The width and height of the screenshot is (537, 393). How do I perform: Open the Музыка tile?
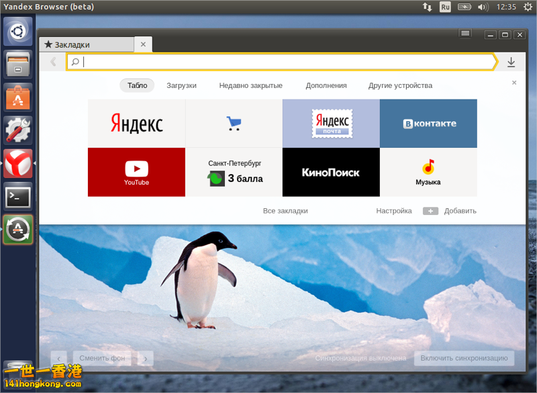428,172
